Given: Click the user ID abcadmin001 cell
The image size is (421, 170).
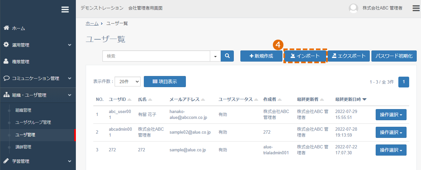Looking at the screenshot, I should click(x=121, y=132).
